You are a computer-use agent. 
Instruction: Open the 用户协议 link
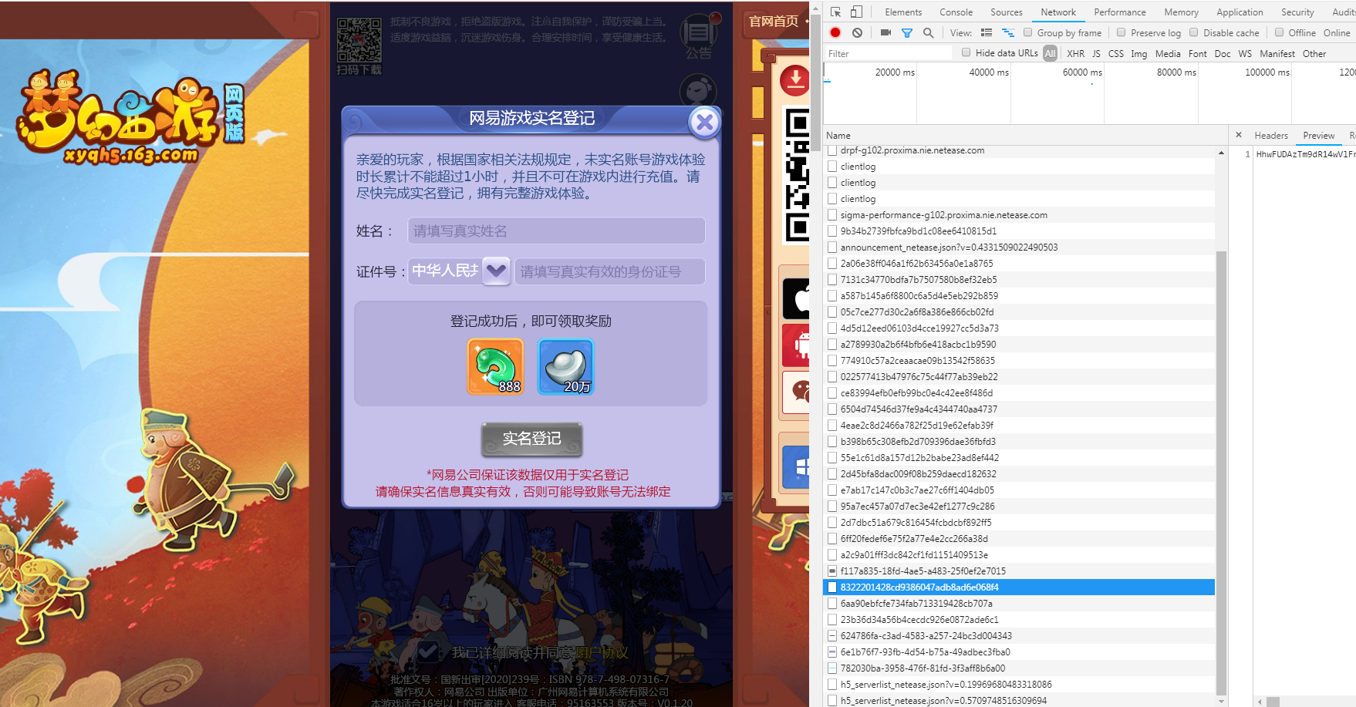pyautogui.click(x=602, y=652)
